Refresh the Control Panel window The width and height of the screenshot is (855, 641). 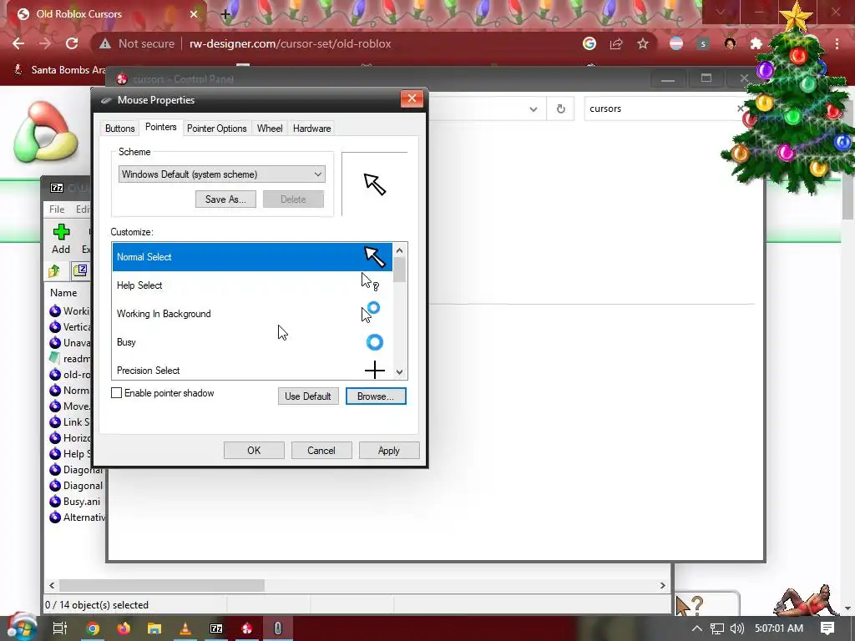tap(560, 109)
